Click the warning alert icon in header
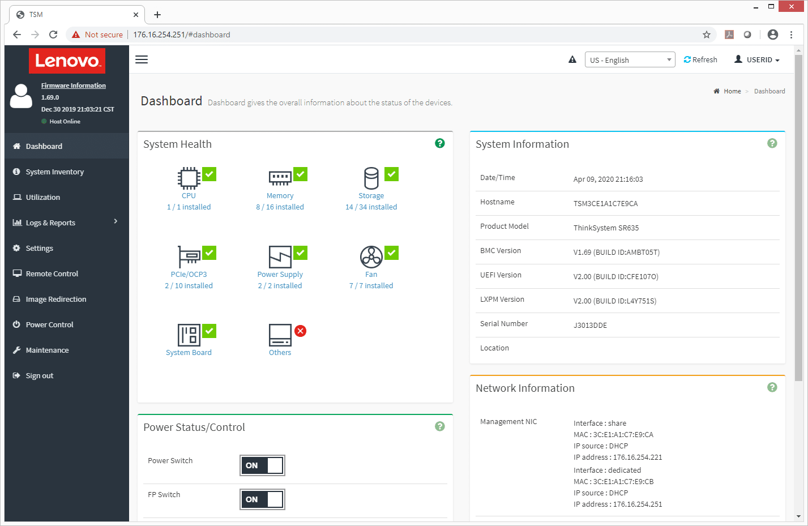This screenshot has height=526, width=808. coord(572,59)
